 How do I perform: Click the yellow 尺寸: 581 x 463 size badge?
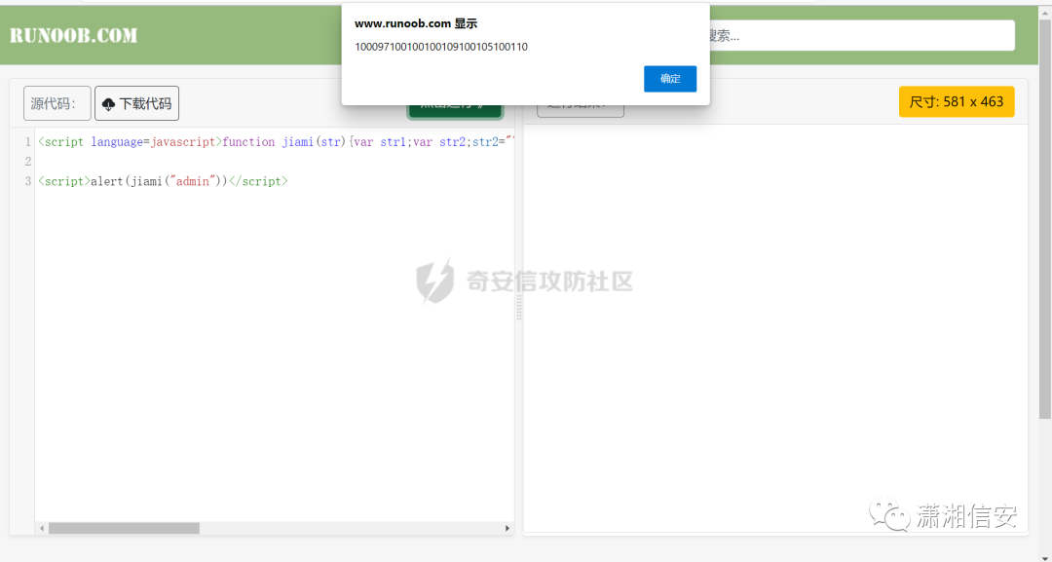(956, 101)
